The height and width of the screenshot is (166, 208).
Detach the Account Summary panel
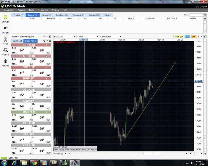(50, 37)
